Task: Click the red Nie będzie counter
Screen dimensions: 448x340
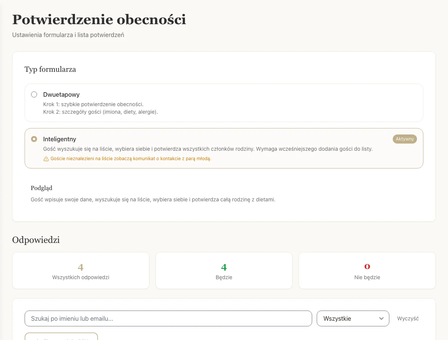Action: (x=367, y=270)
